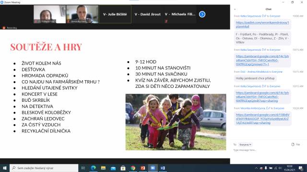Open the notification center icon
The image size is (307, 172).
click(301, 168)
